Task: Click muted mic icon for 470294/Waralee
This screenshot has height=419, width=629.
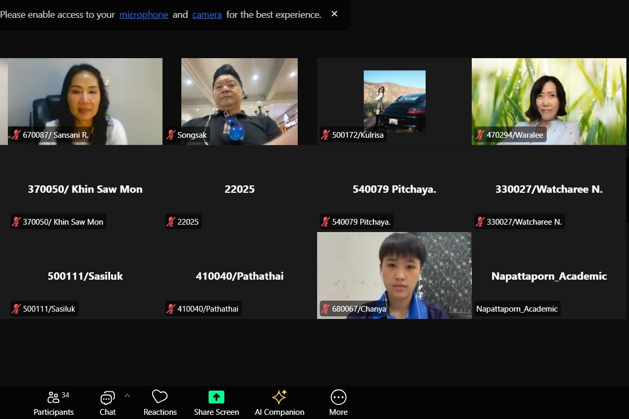Action: tap(480, 135)
